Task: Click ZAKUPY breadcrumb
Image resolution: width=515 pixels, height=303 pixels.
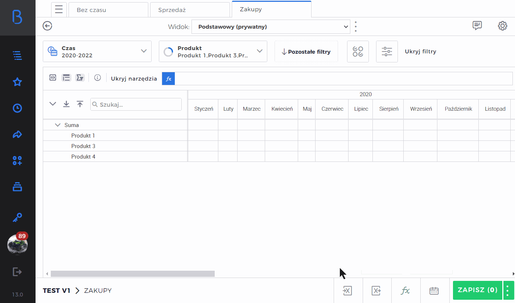Action: (98, 290)
